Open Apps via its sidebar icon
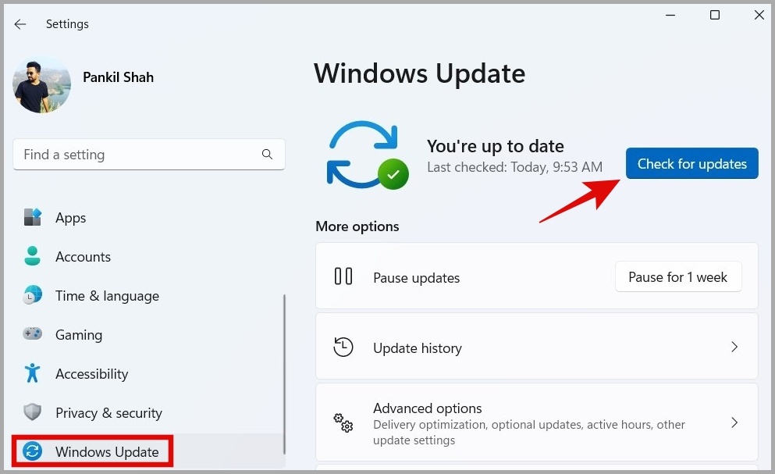This screenshot has height=474, width=775. (33, 217)
